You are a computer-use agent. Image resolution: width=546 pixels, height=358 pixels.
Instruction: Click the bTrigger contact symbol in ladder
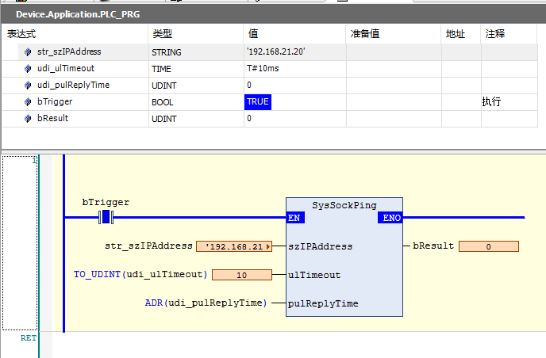106,217
